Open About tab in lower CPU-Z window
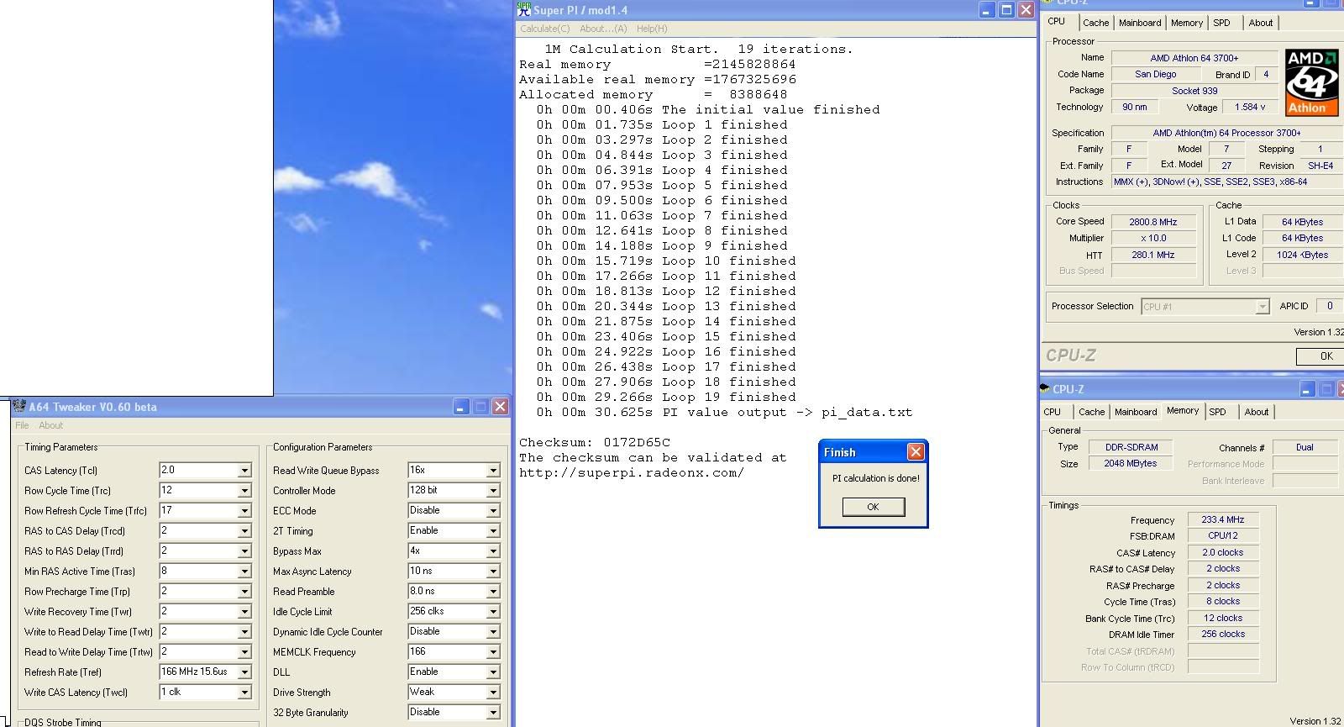Viewport: 1344px width, 727px height. pos(1257,412)
